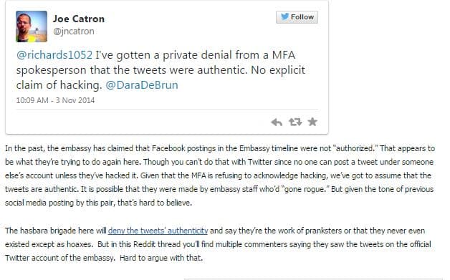This screenshot has height=280, width=450.
Task: Favorite the tweet with the star icon
Action: pyautogui.click(x=312, y=122)
